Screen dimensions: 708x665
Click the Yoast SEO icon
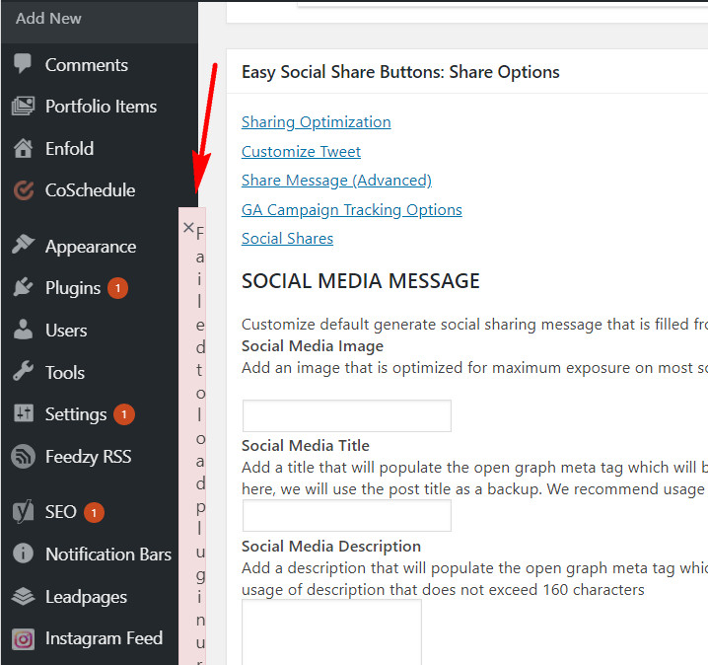(x=23, y=511)
